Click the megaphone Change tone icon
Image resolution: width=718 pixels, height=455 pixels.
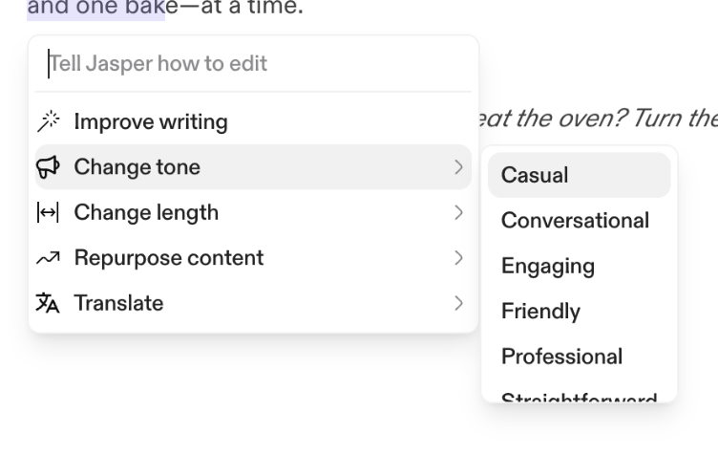tap(48, 167)
